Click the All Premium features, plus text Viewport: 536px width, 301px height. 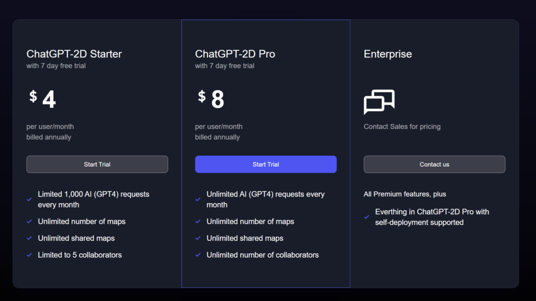(x=405, y=194)
